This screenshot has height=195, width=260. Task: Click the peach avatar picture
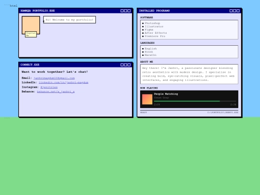point(31,25)
